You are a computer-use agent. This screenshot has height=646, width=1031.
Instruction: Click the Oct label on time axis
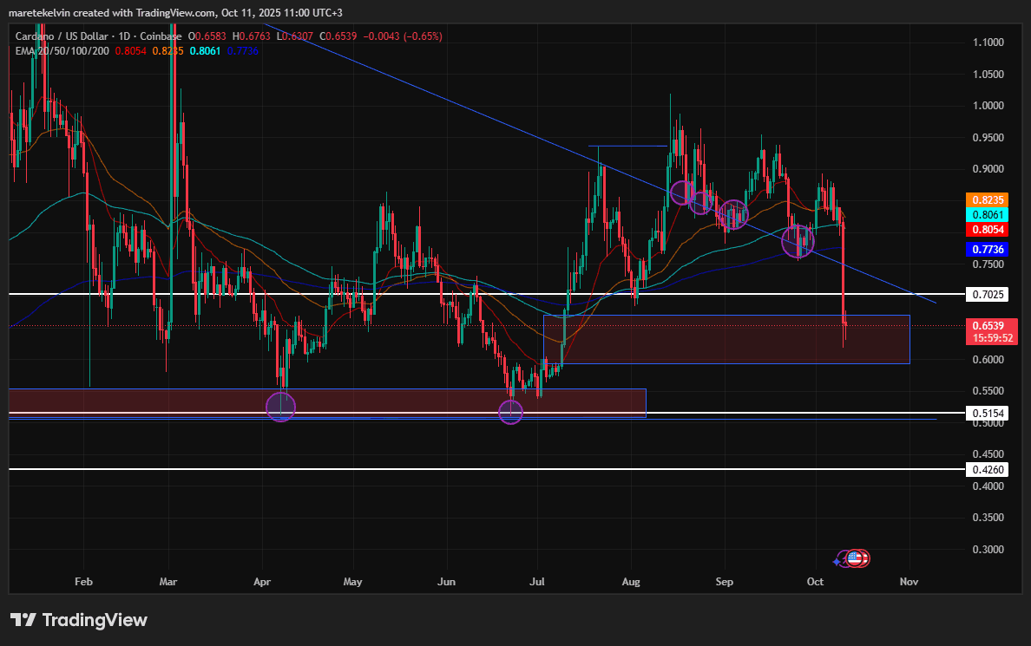815,582
